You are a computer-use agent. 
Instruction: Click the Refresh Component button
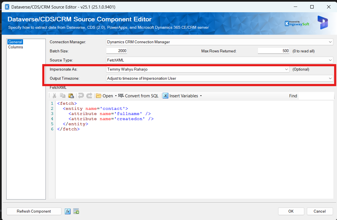click(x=34, y=211)
